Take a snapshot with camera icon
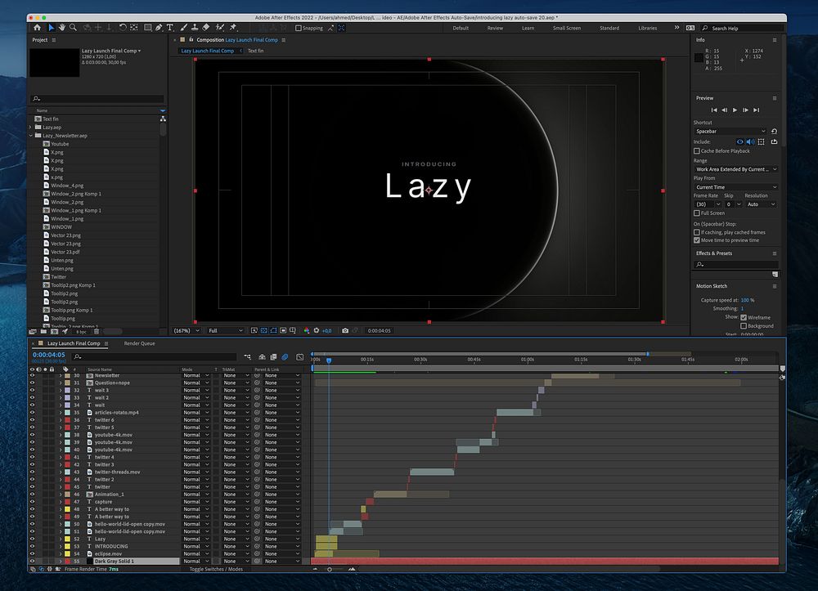Image resolution: width=818 pixels, height=591 pixels. (x=345, y=330)
